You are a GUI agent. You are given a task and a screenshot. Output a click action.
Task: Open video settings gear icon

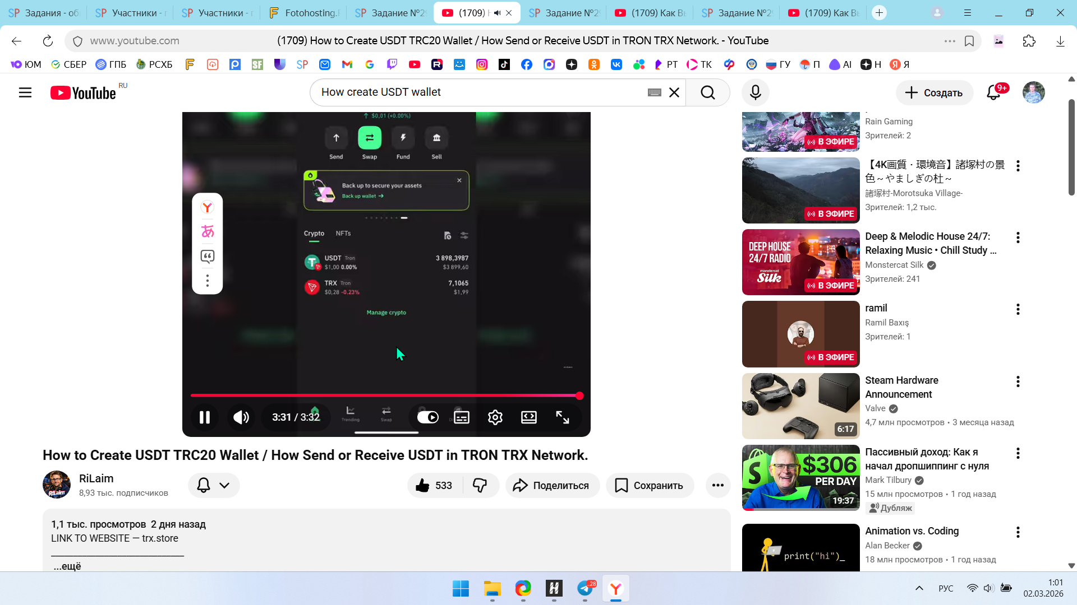pyautogui.click(x=495, y=417)
